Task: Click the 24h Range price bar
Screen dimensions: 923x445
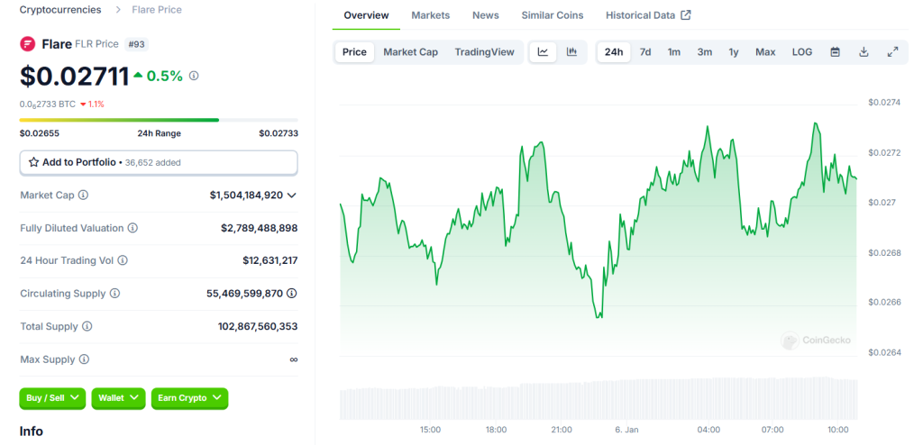Action: tap(159, 120)
